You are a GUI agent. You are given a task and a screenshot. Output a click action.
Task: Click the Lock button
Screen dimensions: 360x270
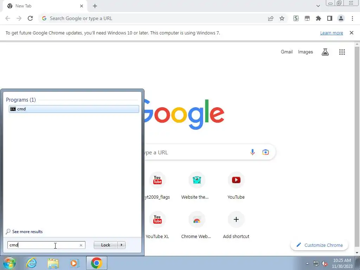(105, 245)
